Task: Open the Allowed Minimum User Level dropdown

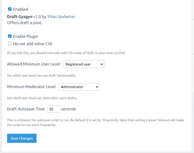Action: point(83,64)
